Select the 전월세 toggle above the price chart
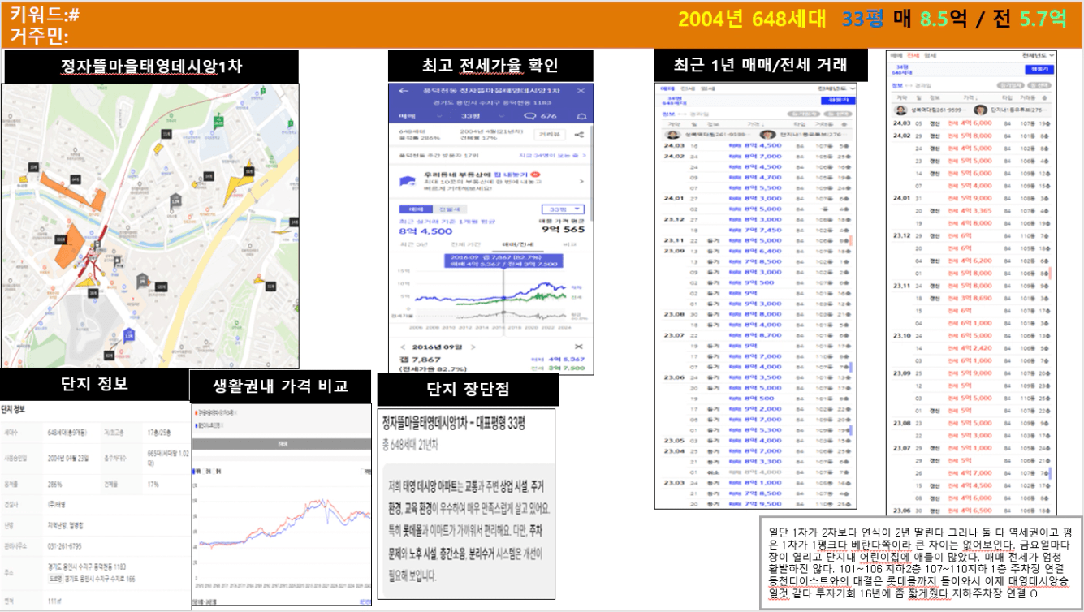The width and height of the screenshot is (1084, 612). (450, 209)
